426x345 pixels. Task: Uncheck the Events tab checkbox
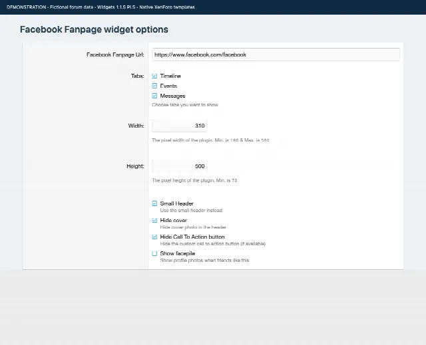[154, 86]
